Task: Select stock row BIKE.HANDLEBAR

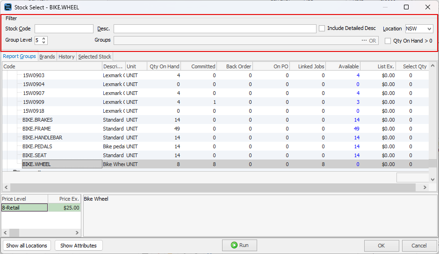Action: click(216, 138)
